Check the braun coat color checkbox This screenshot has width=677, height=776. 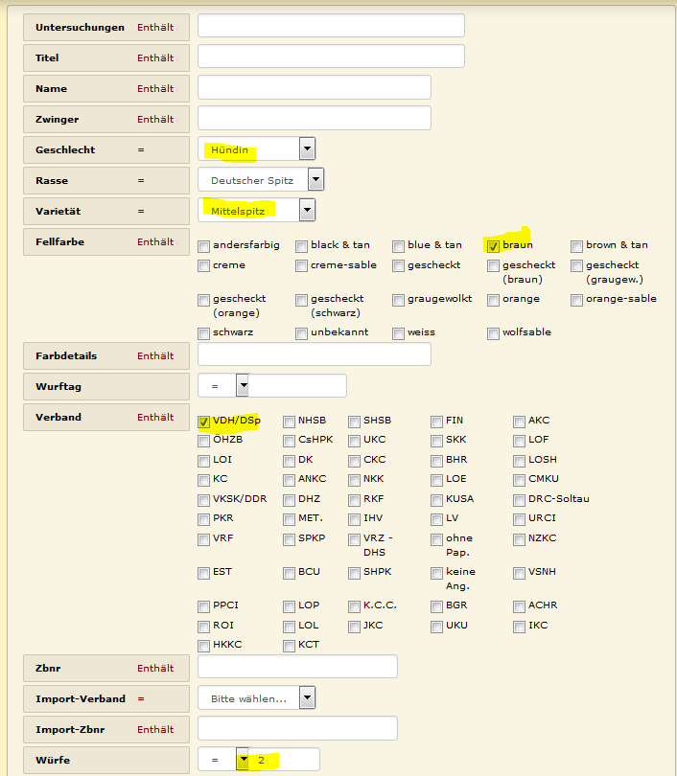(x=494, y=246)
